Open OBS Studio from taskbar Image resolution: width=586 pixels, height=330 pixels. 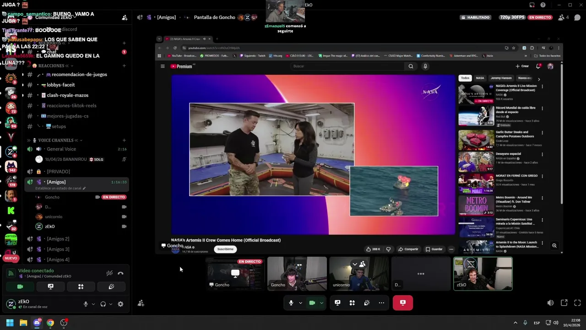64,323
